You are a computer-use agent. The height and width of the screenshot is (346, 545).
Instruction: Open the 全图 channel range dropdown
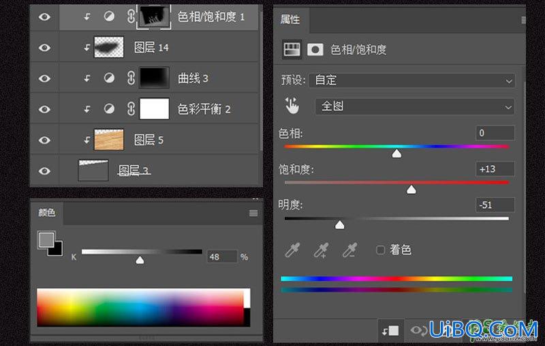[x=415, y=106]
